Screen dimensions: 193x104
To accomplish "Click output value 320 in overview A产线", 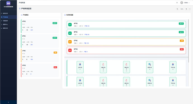I will pos(32,30).
